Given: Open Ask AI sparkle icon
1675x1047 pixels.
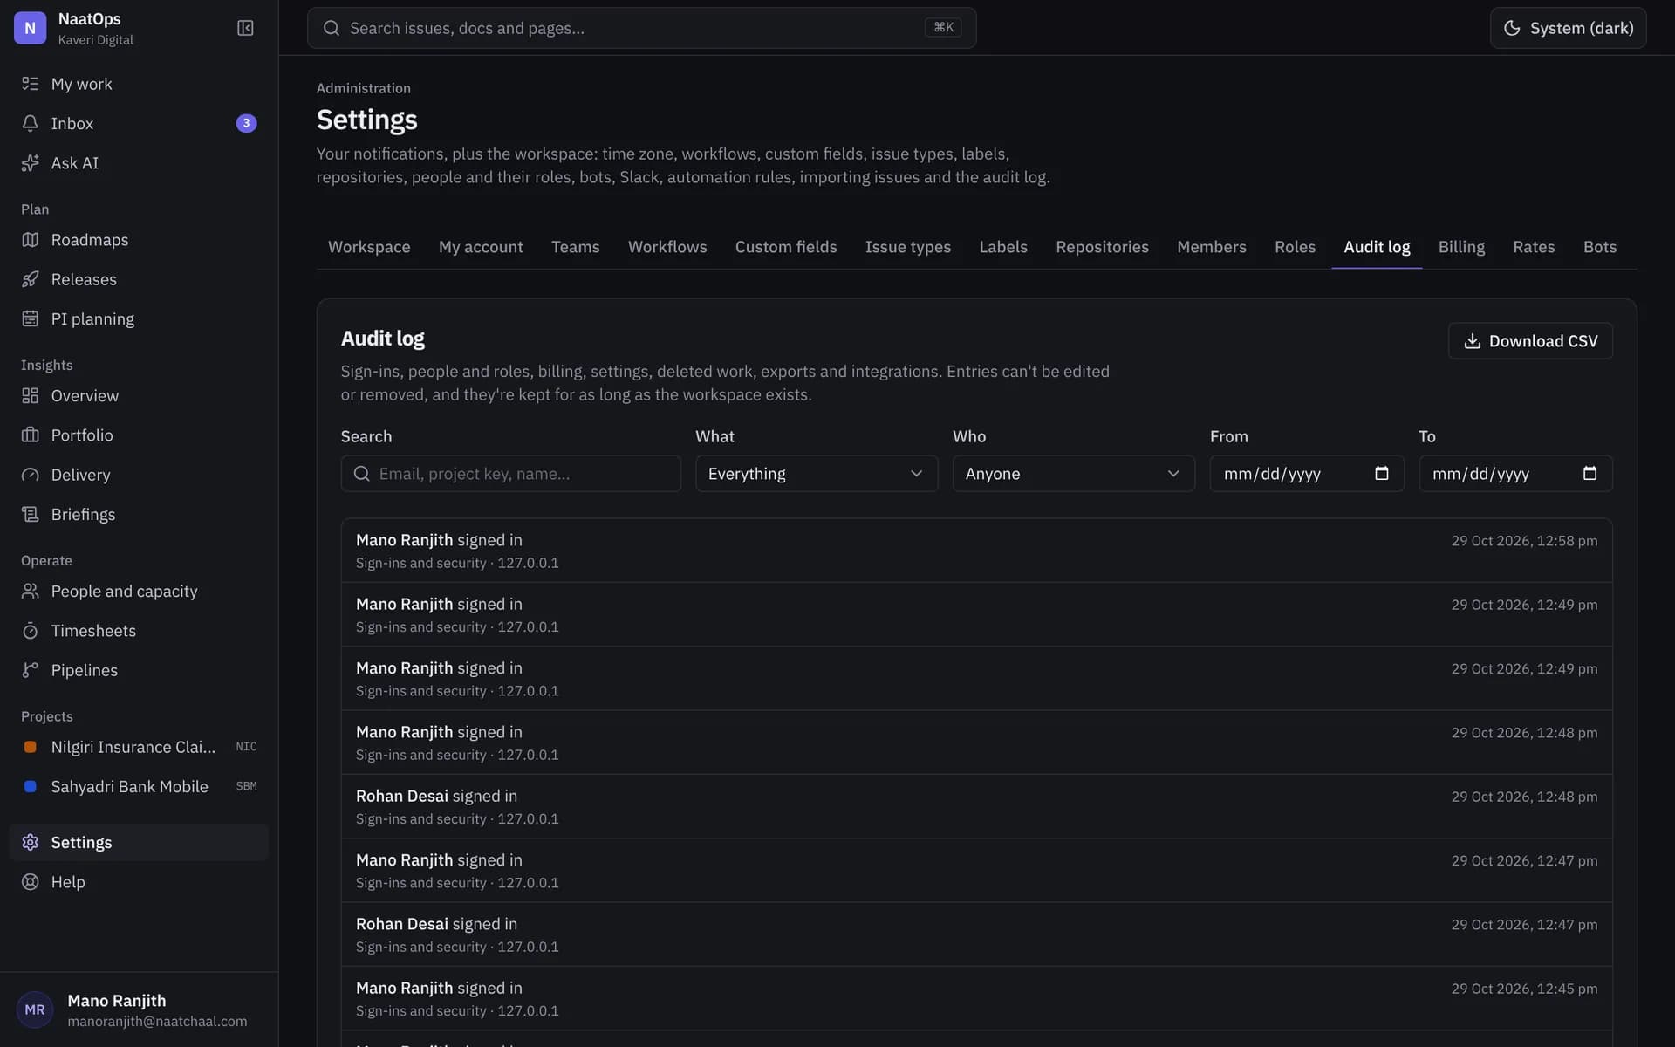Looking at the screenshot, I should click(x=31, y=163).
